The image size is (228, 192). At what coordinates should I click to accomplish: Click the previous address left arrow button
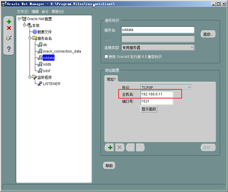(x=130, y=147)
